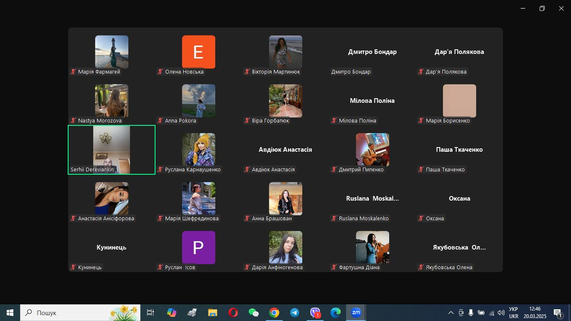The width and height of the screenshot is (571, 321).
Task: Click the Zoom icon in the taskbar
Action: pyautogui.click(x=356, y=313)
